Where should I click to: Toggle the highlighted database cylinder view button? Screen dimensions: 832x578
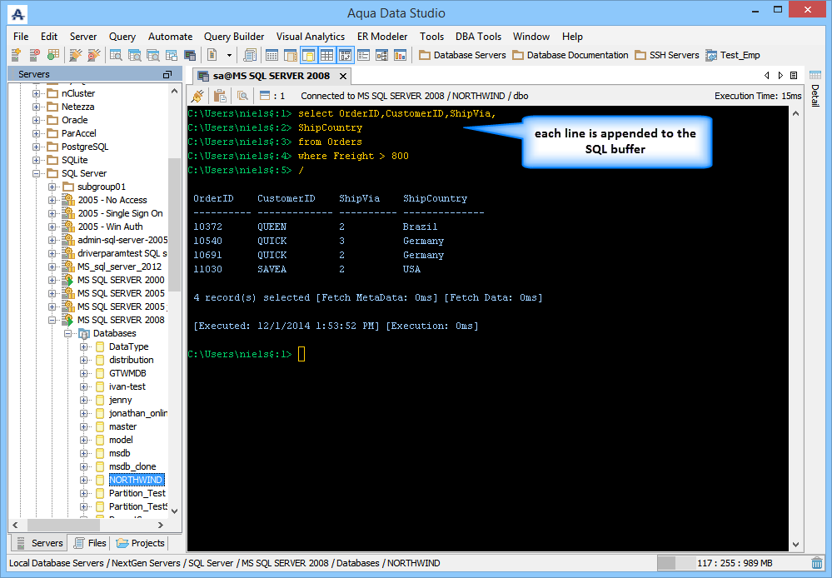[x=307, y=56]
